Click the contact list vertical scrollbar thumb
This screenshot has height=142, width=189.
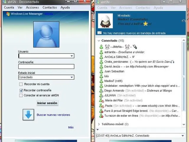point(184,76)
